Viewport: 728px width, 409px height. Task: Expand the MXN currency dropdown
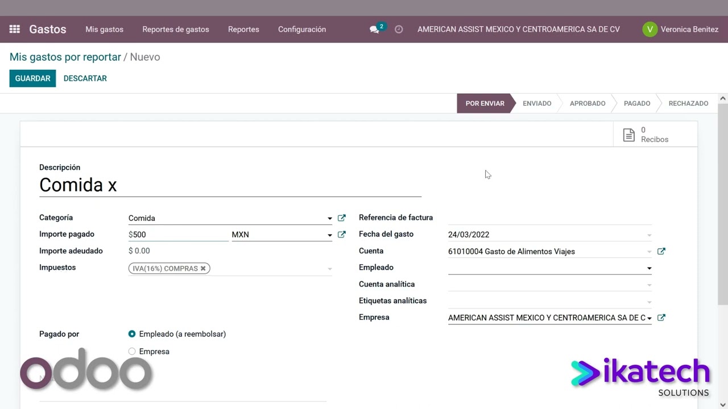pos(329,235)
